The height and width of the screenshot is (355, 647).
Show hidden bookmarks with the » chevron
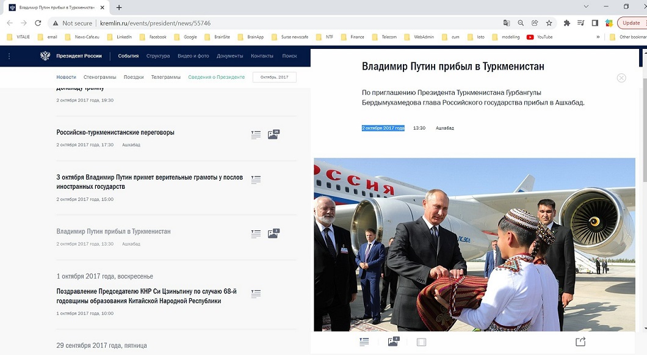(598, 37)
